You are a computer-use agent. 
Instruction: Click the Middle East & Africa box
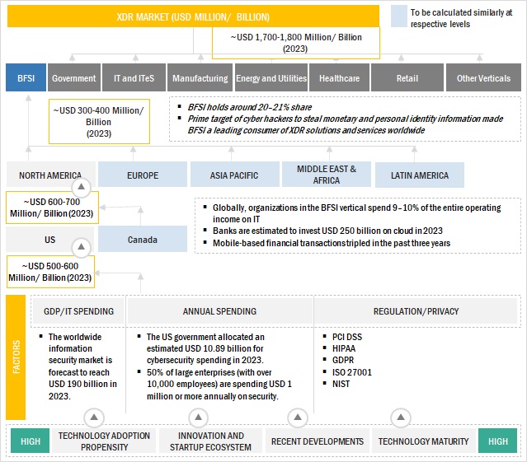(324, 175)
